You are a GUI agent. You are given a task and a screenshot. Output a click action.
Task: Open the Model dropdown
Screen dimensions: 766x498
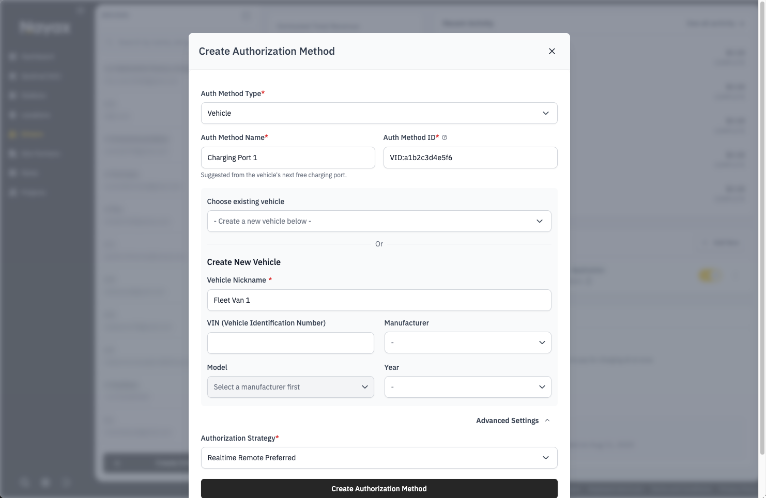[x=290, y=387]
